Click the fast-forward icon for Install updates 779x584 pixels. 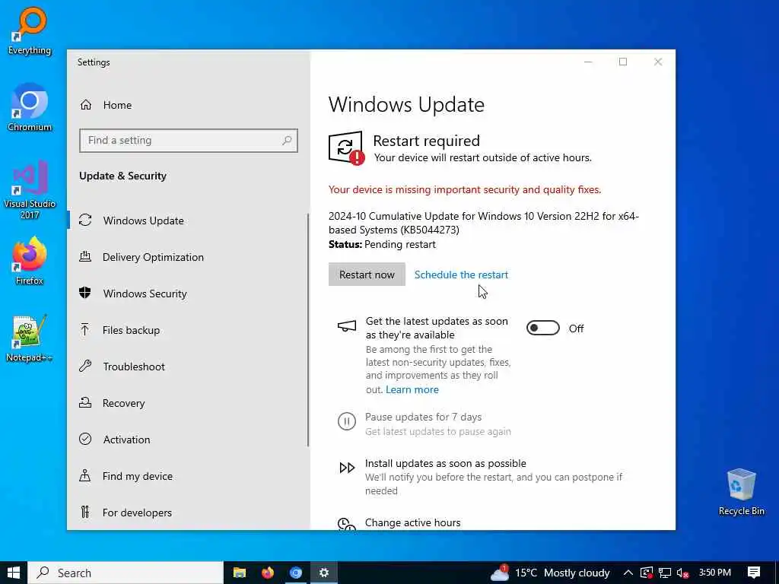pos(347,468)
